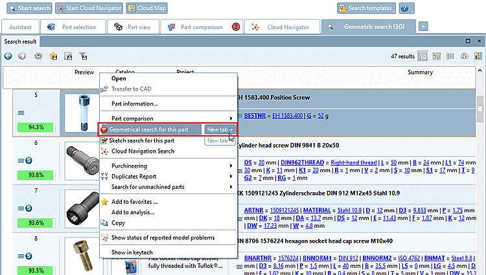Go back with the blue arrow icon

tap(8, 56)
